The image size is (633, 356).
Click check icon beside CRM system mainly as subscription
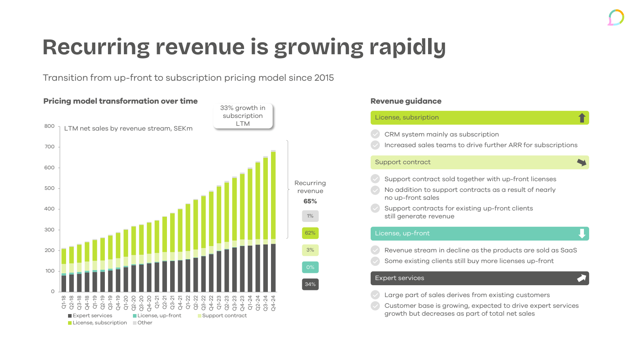(375, 134)
